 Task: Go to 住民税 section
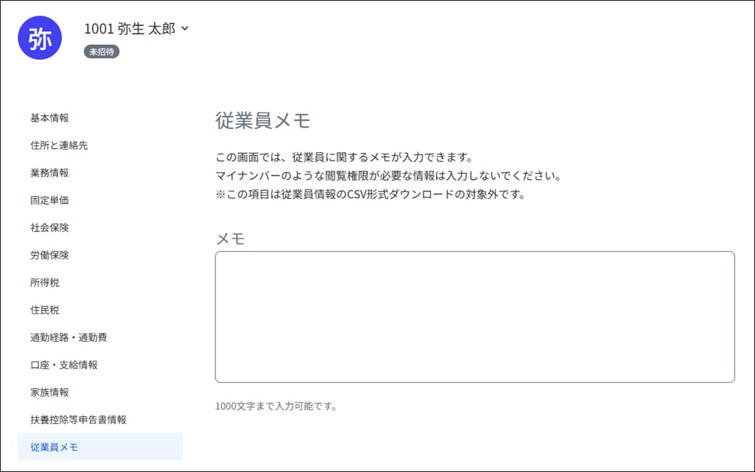click(x=45, y=310)
